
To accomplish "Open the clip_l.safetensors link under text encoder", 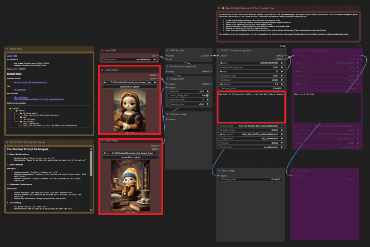I will [x=21, y=97].
